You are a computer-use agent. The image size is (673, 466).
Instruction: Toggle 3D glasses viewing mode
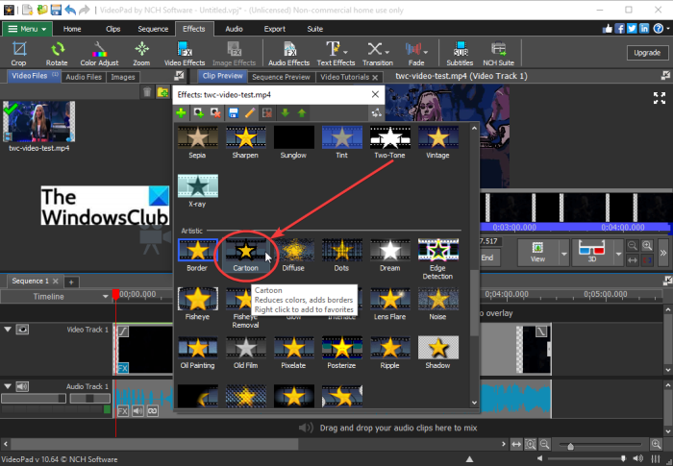coord(592,253)
